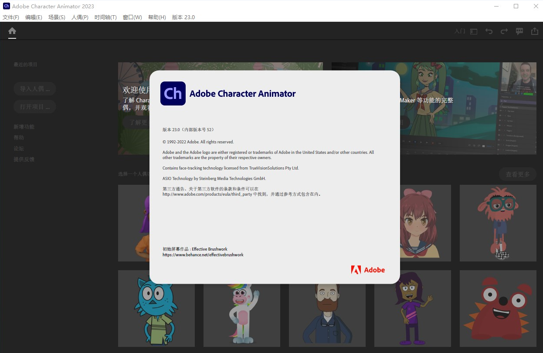The width and height of the screenshot is (543, 353).
Task: Click the Redo arrow icon
Action: (x=504, y=31)
